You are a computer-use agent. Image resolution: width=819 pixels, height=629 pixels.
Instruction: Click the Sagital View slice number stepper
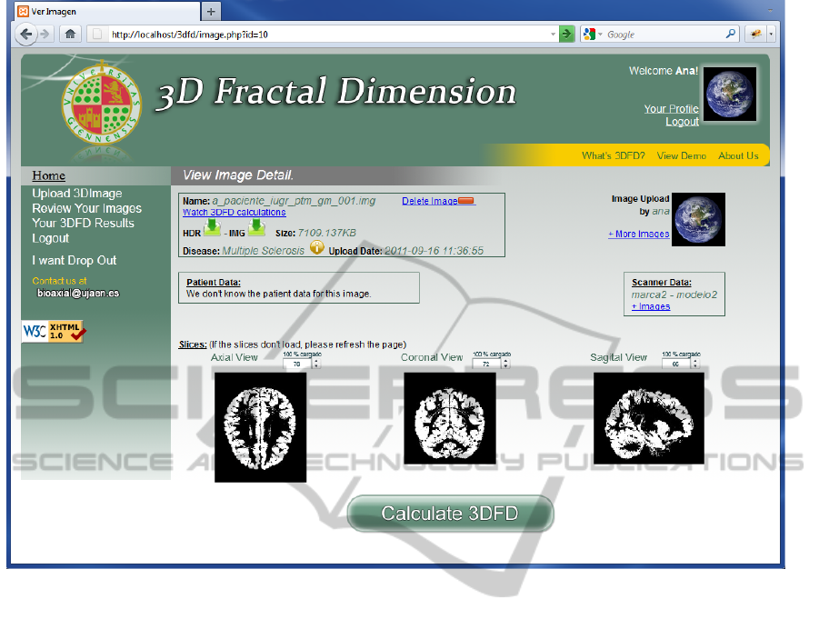(x=697, y=364)
